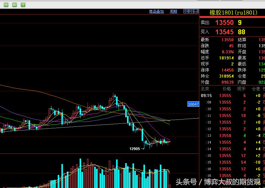Viewport: 265px width, 188px height.
Task: Toggle the side panel layout icon
Action: click(x=196, y=11)
